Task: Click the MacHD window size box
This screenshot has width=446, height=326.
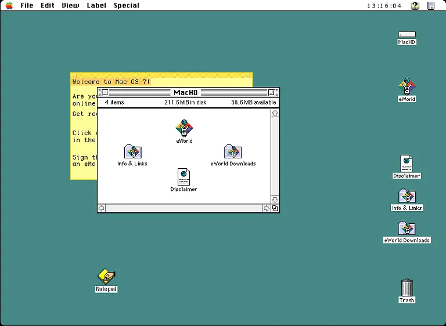Action: click(x=275, y=208)
